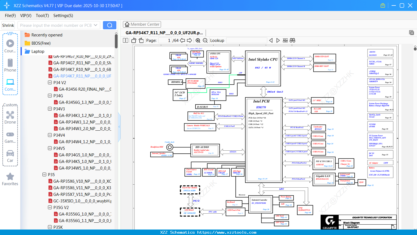The width and height of the screenshot is (417, 235).
Task: Collapse the P35G V2 tree node
Action: click(50, 207)
